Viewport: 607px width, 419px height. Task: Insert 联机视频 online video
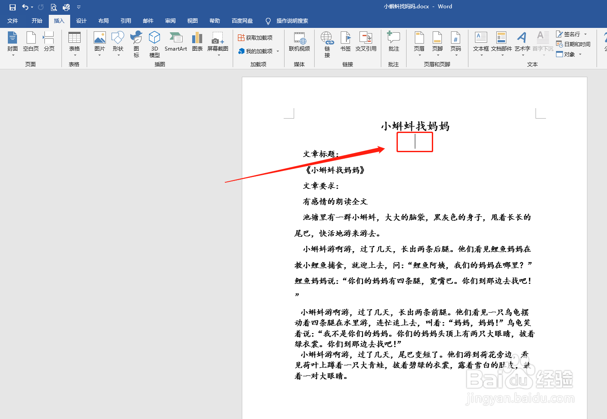click(299, 42)
